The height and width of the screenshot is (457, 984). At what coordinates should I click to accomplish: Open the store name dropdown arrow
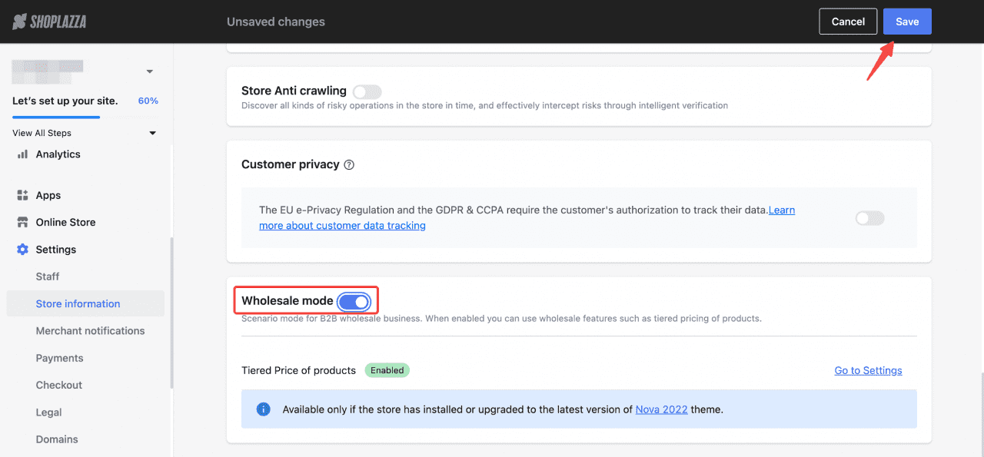coord(150,71)
